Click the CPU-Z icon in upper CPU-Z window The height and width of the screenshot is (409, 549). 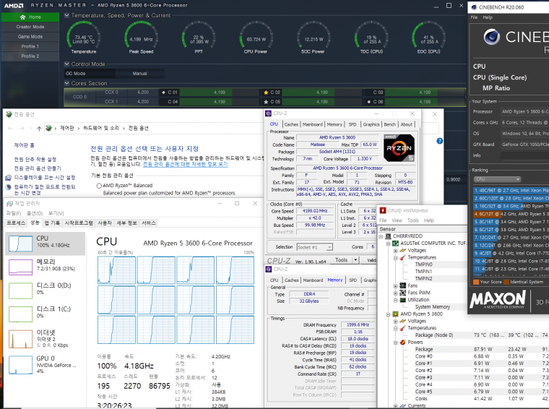pyautogui.click(x=268, y=113)
